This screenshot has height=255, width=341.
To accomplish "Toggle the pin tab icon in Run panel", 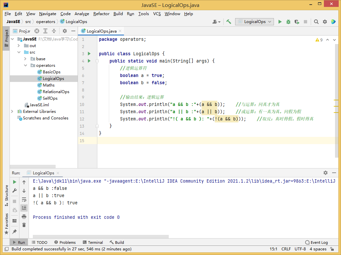I will 14,232.
